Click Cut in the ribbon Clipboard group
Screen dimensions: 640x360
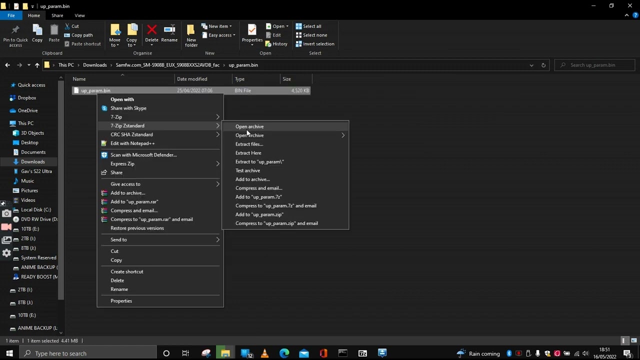(x=71, y=26)
